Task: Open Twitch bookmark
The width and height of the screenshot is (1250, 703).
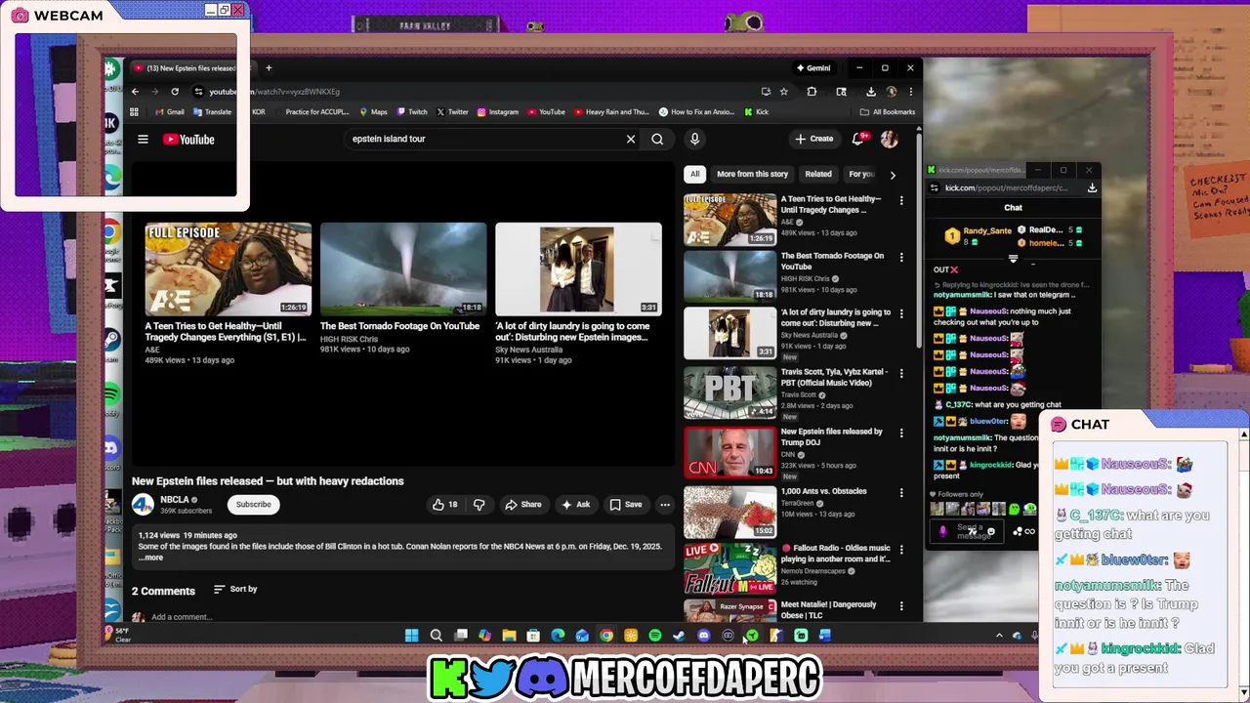Action: click(411, 112)
